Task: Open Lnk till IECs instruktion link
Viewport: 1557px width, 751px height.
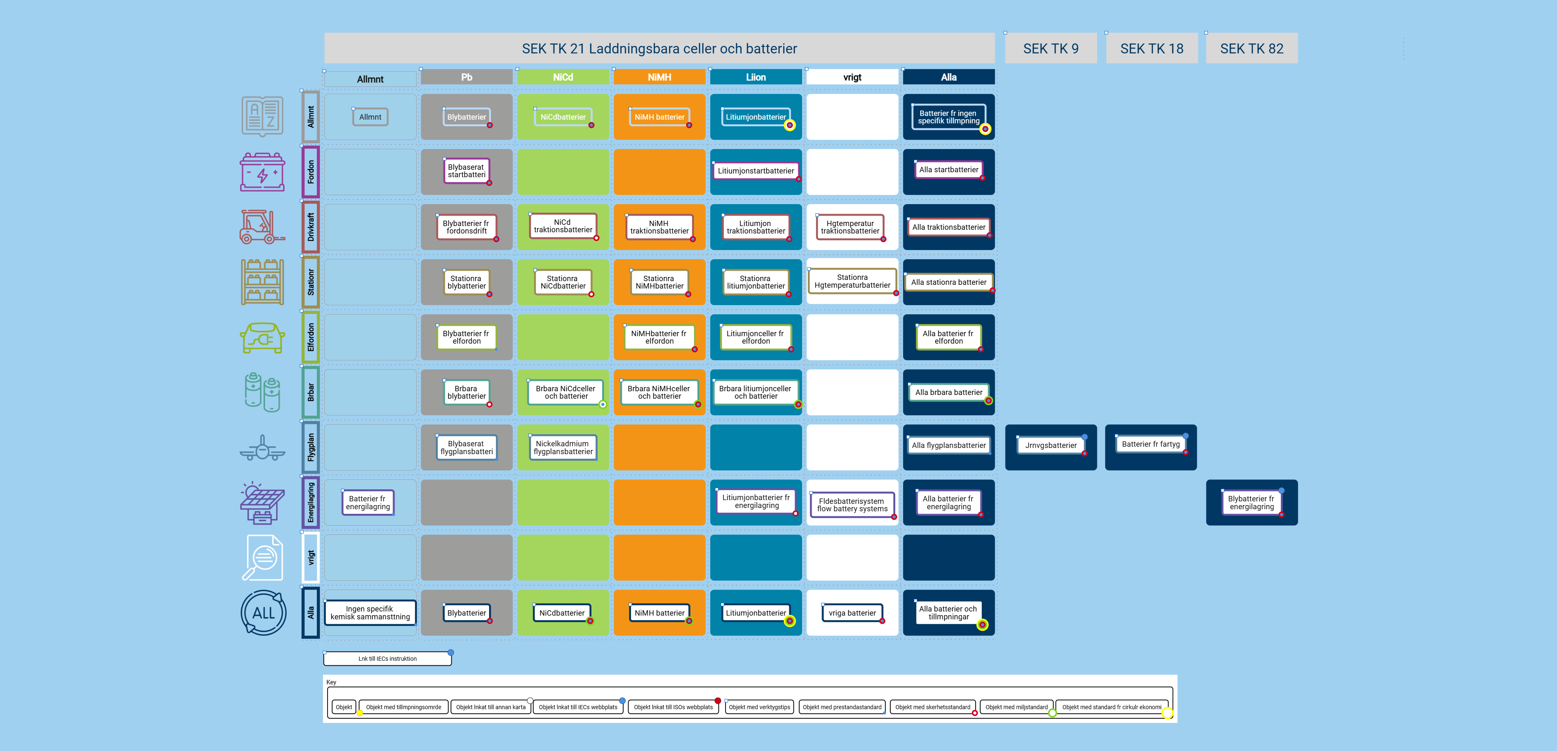Action: [x=388, y=659]
